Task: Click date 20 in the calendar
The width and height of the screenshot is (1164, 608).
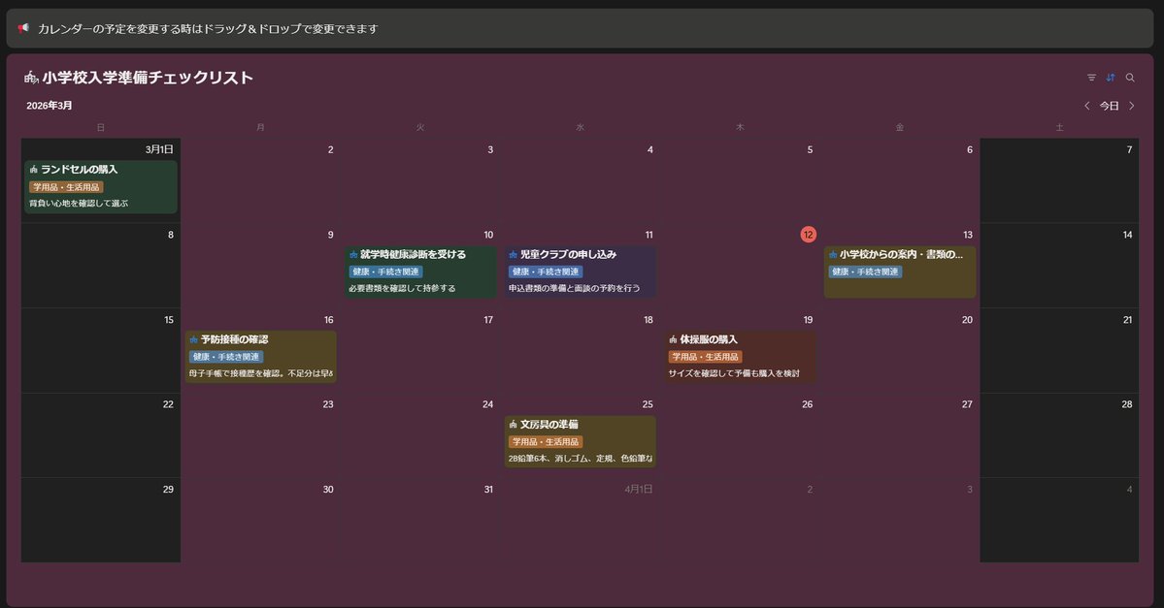Action: [x=967, y=320]
